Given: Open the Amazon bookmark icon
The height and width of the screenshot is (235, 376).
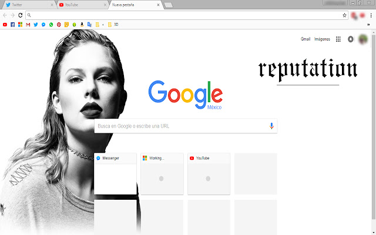Looking at the screenshot, I should (x=82, y=25).
